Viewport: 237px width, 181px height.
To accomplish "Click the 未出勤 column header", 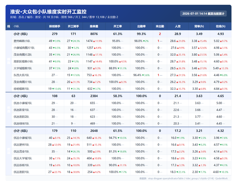I will click(160, 26).
